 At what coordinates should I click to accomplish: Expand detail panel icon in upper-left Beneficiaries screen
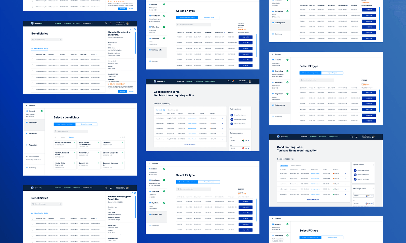pyautogui.click(x=131, y=29)
